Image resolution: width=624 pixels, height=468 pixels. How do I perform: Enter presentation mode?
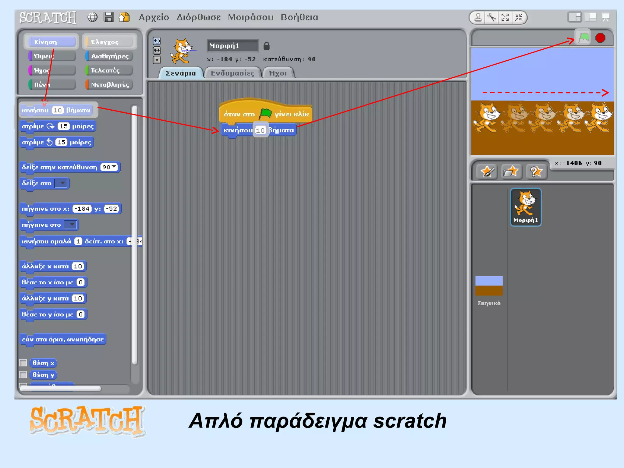[x=606, y=17]
